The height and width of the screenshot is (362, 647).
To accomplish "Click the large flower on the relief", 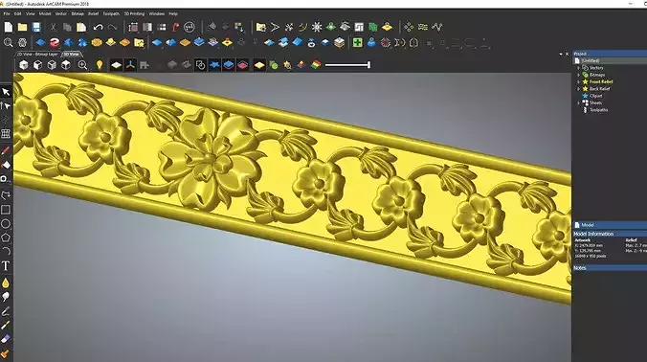I will click(211, 159).
